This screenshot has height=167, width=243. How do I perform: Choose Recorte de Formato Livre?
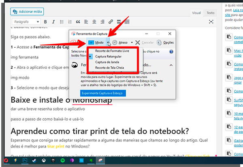coord(112,51)
